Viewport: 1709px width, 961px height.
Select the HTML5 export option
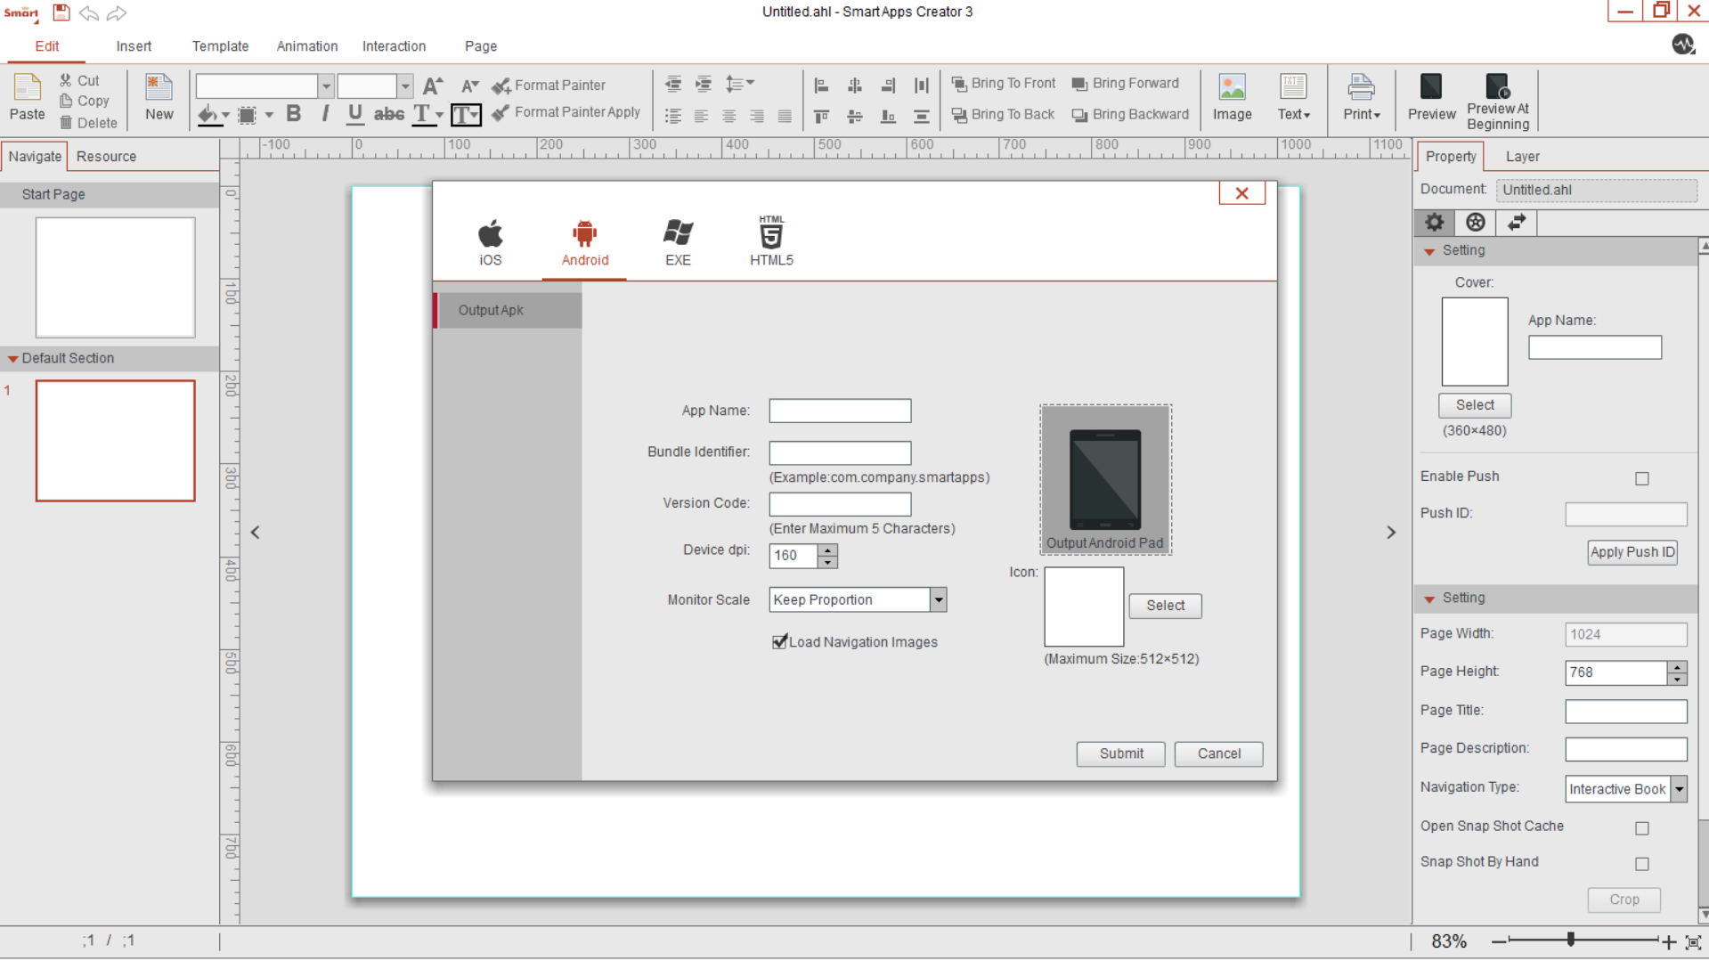click(770, 240)
